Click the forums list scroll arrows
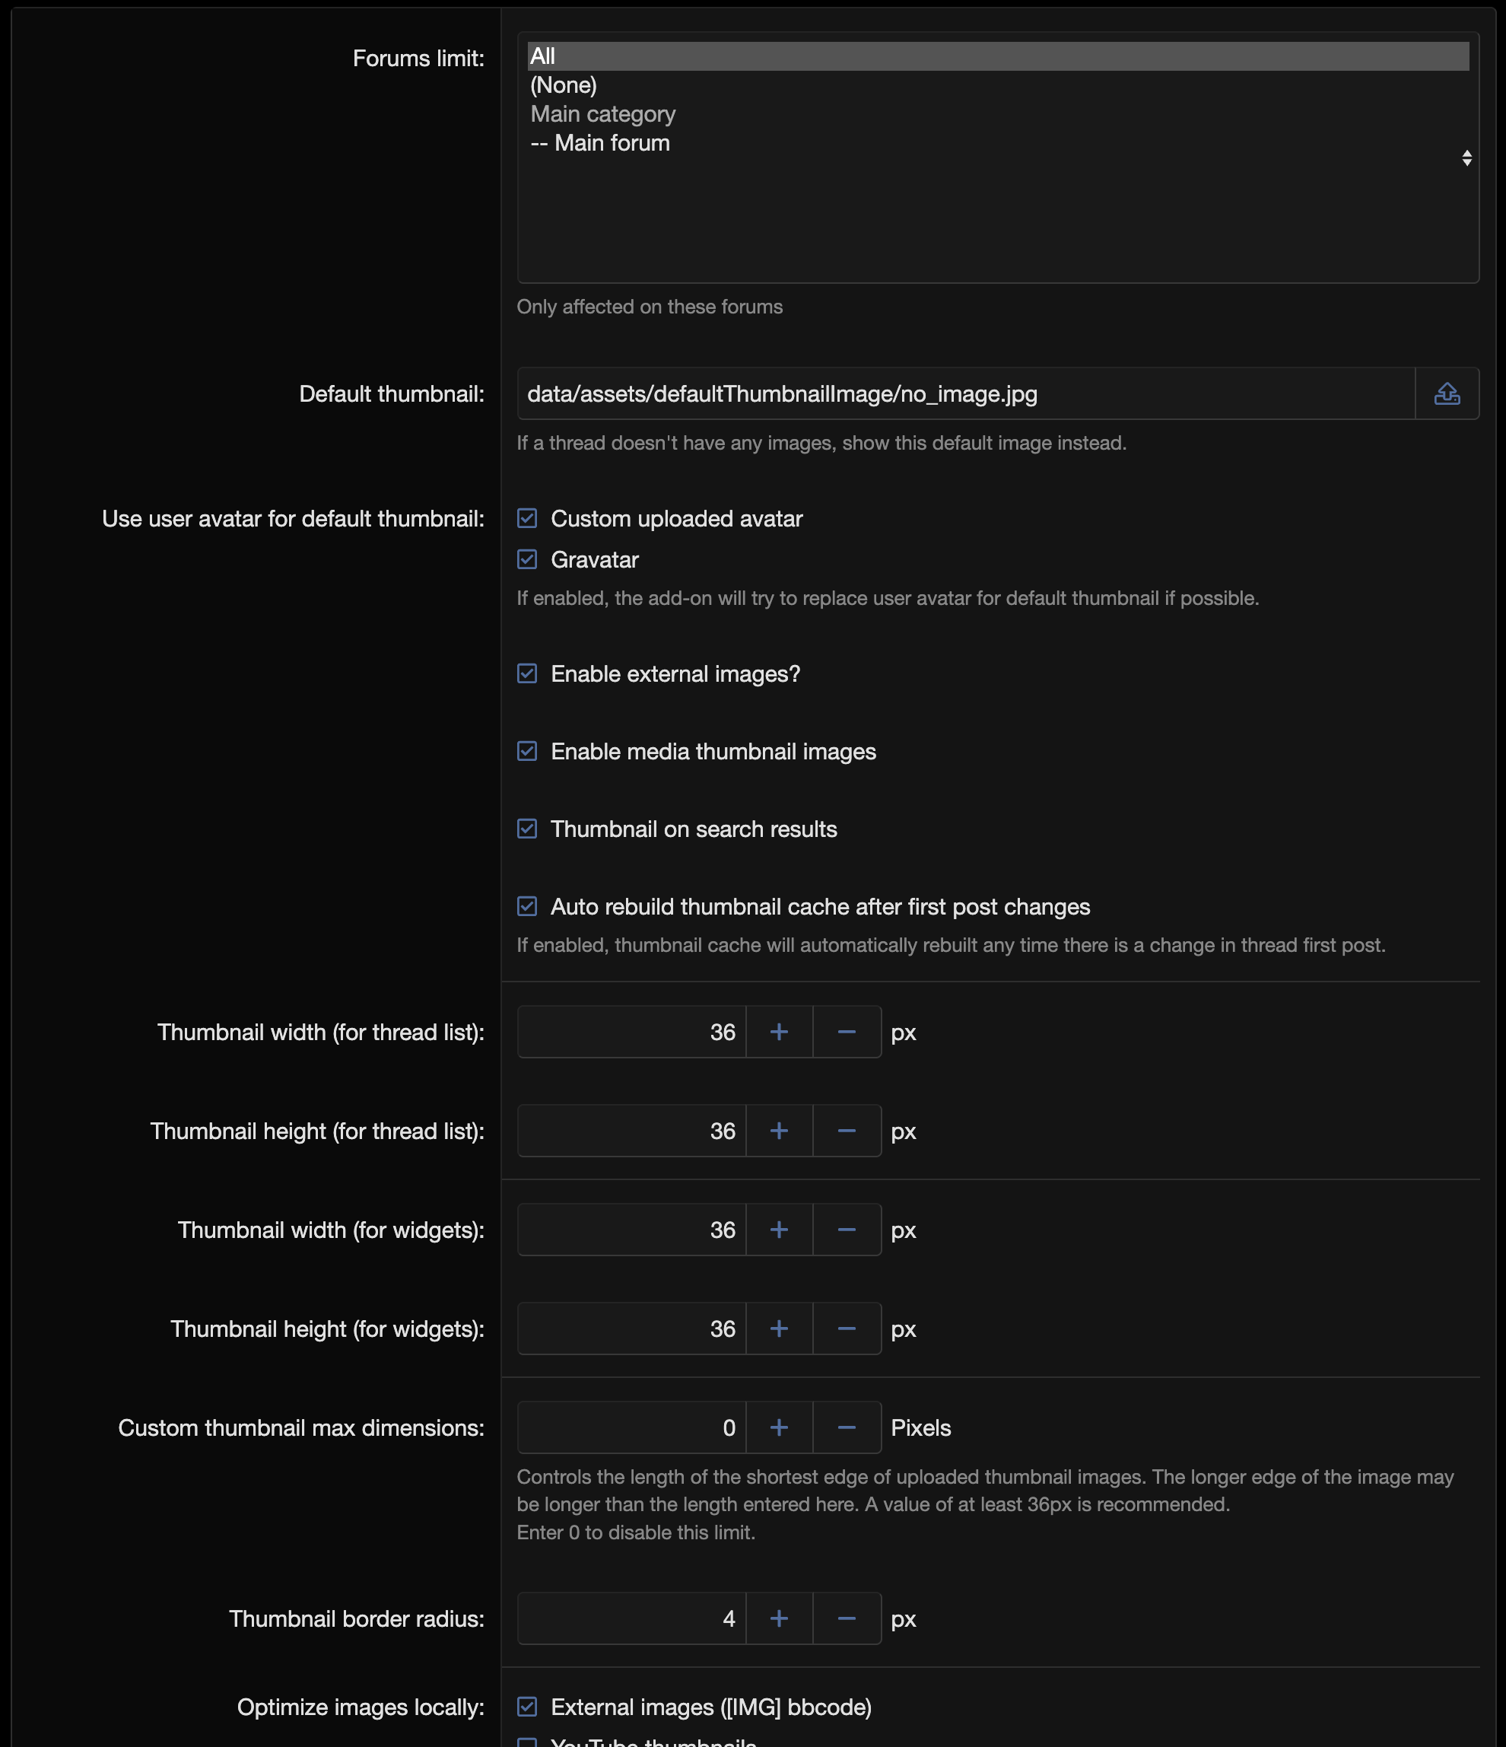 tap(1466, 157)
